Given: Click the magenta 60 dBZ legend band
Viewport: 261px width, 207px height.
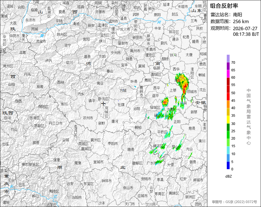Looking at the screenshot, I should coord(228,74).
